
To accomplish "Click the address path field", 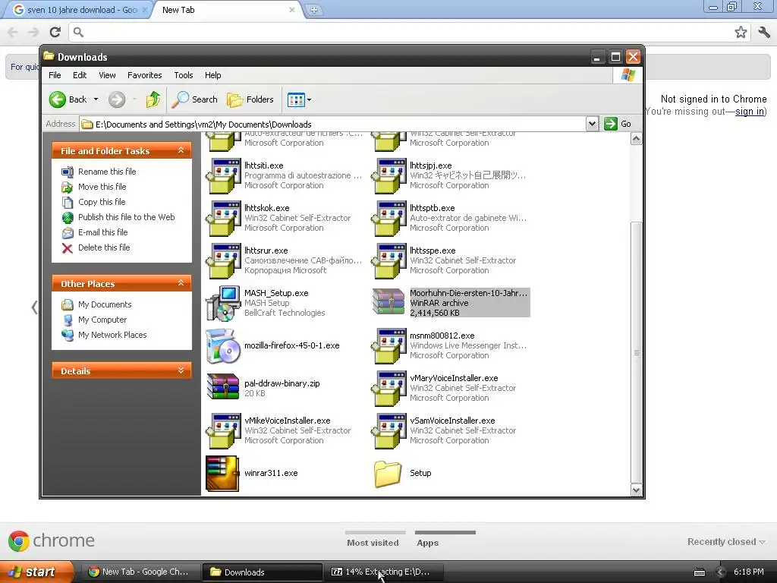I will [332, 124].
